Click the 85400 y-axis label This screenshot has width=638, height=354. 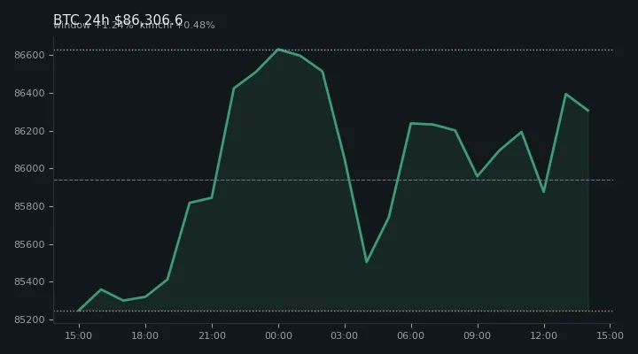tap(29, 281)
